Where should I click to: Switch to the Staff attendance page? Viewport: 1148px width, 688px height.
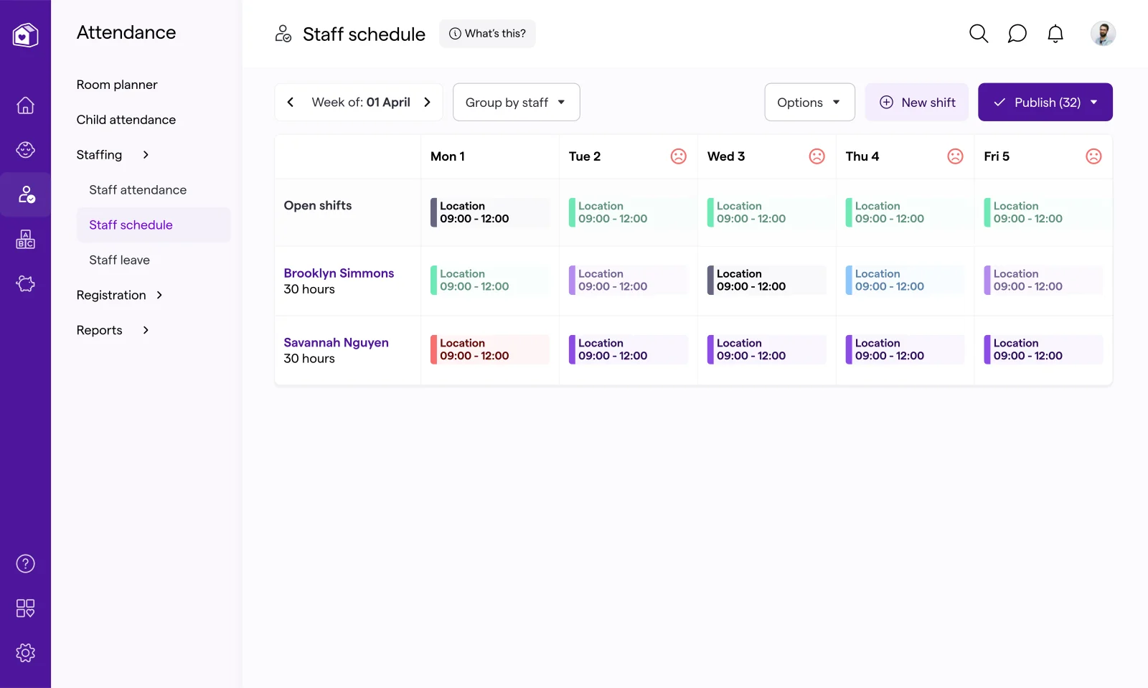(x=137, y=189)
